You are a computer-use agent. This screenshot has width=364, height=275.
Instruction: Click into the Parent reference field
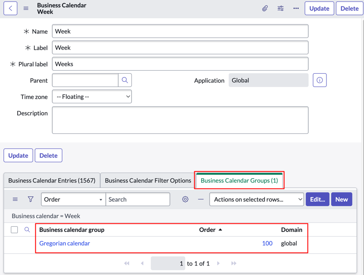[x=85, y=80]
